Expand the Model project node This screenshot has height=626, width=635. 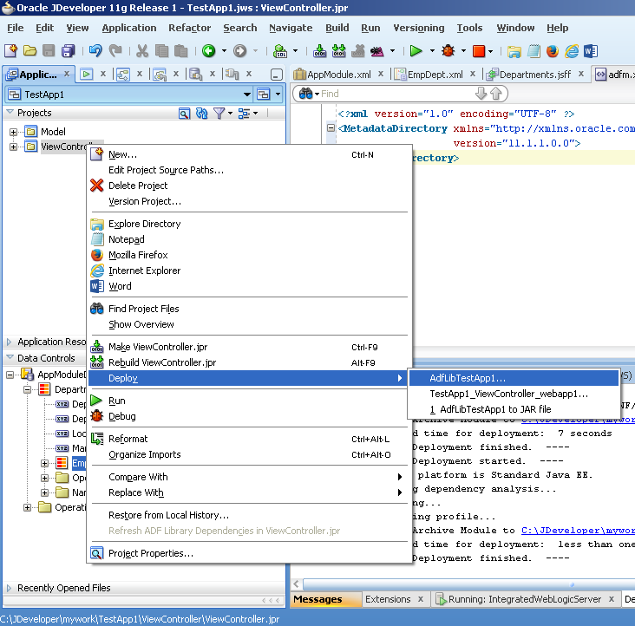point(13,132)
